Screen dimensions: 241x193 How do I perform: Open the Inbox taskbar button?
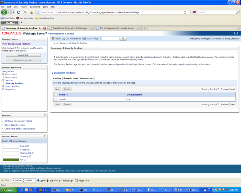(x=193, y=190)
